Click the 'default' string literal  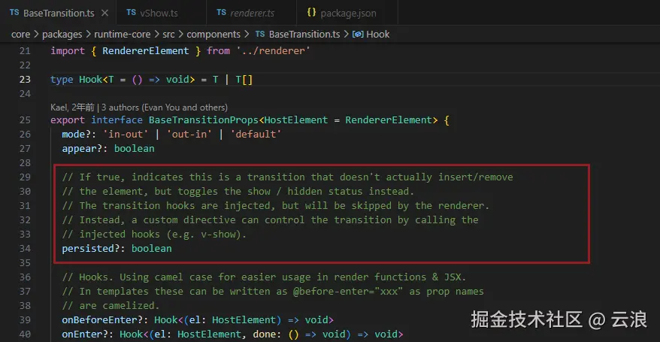tap(256, 135)
